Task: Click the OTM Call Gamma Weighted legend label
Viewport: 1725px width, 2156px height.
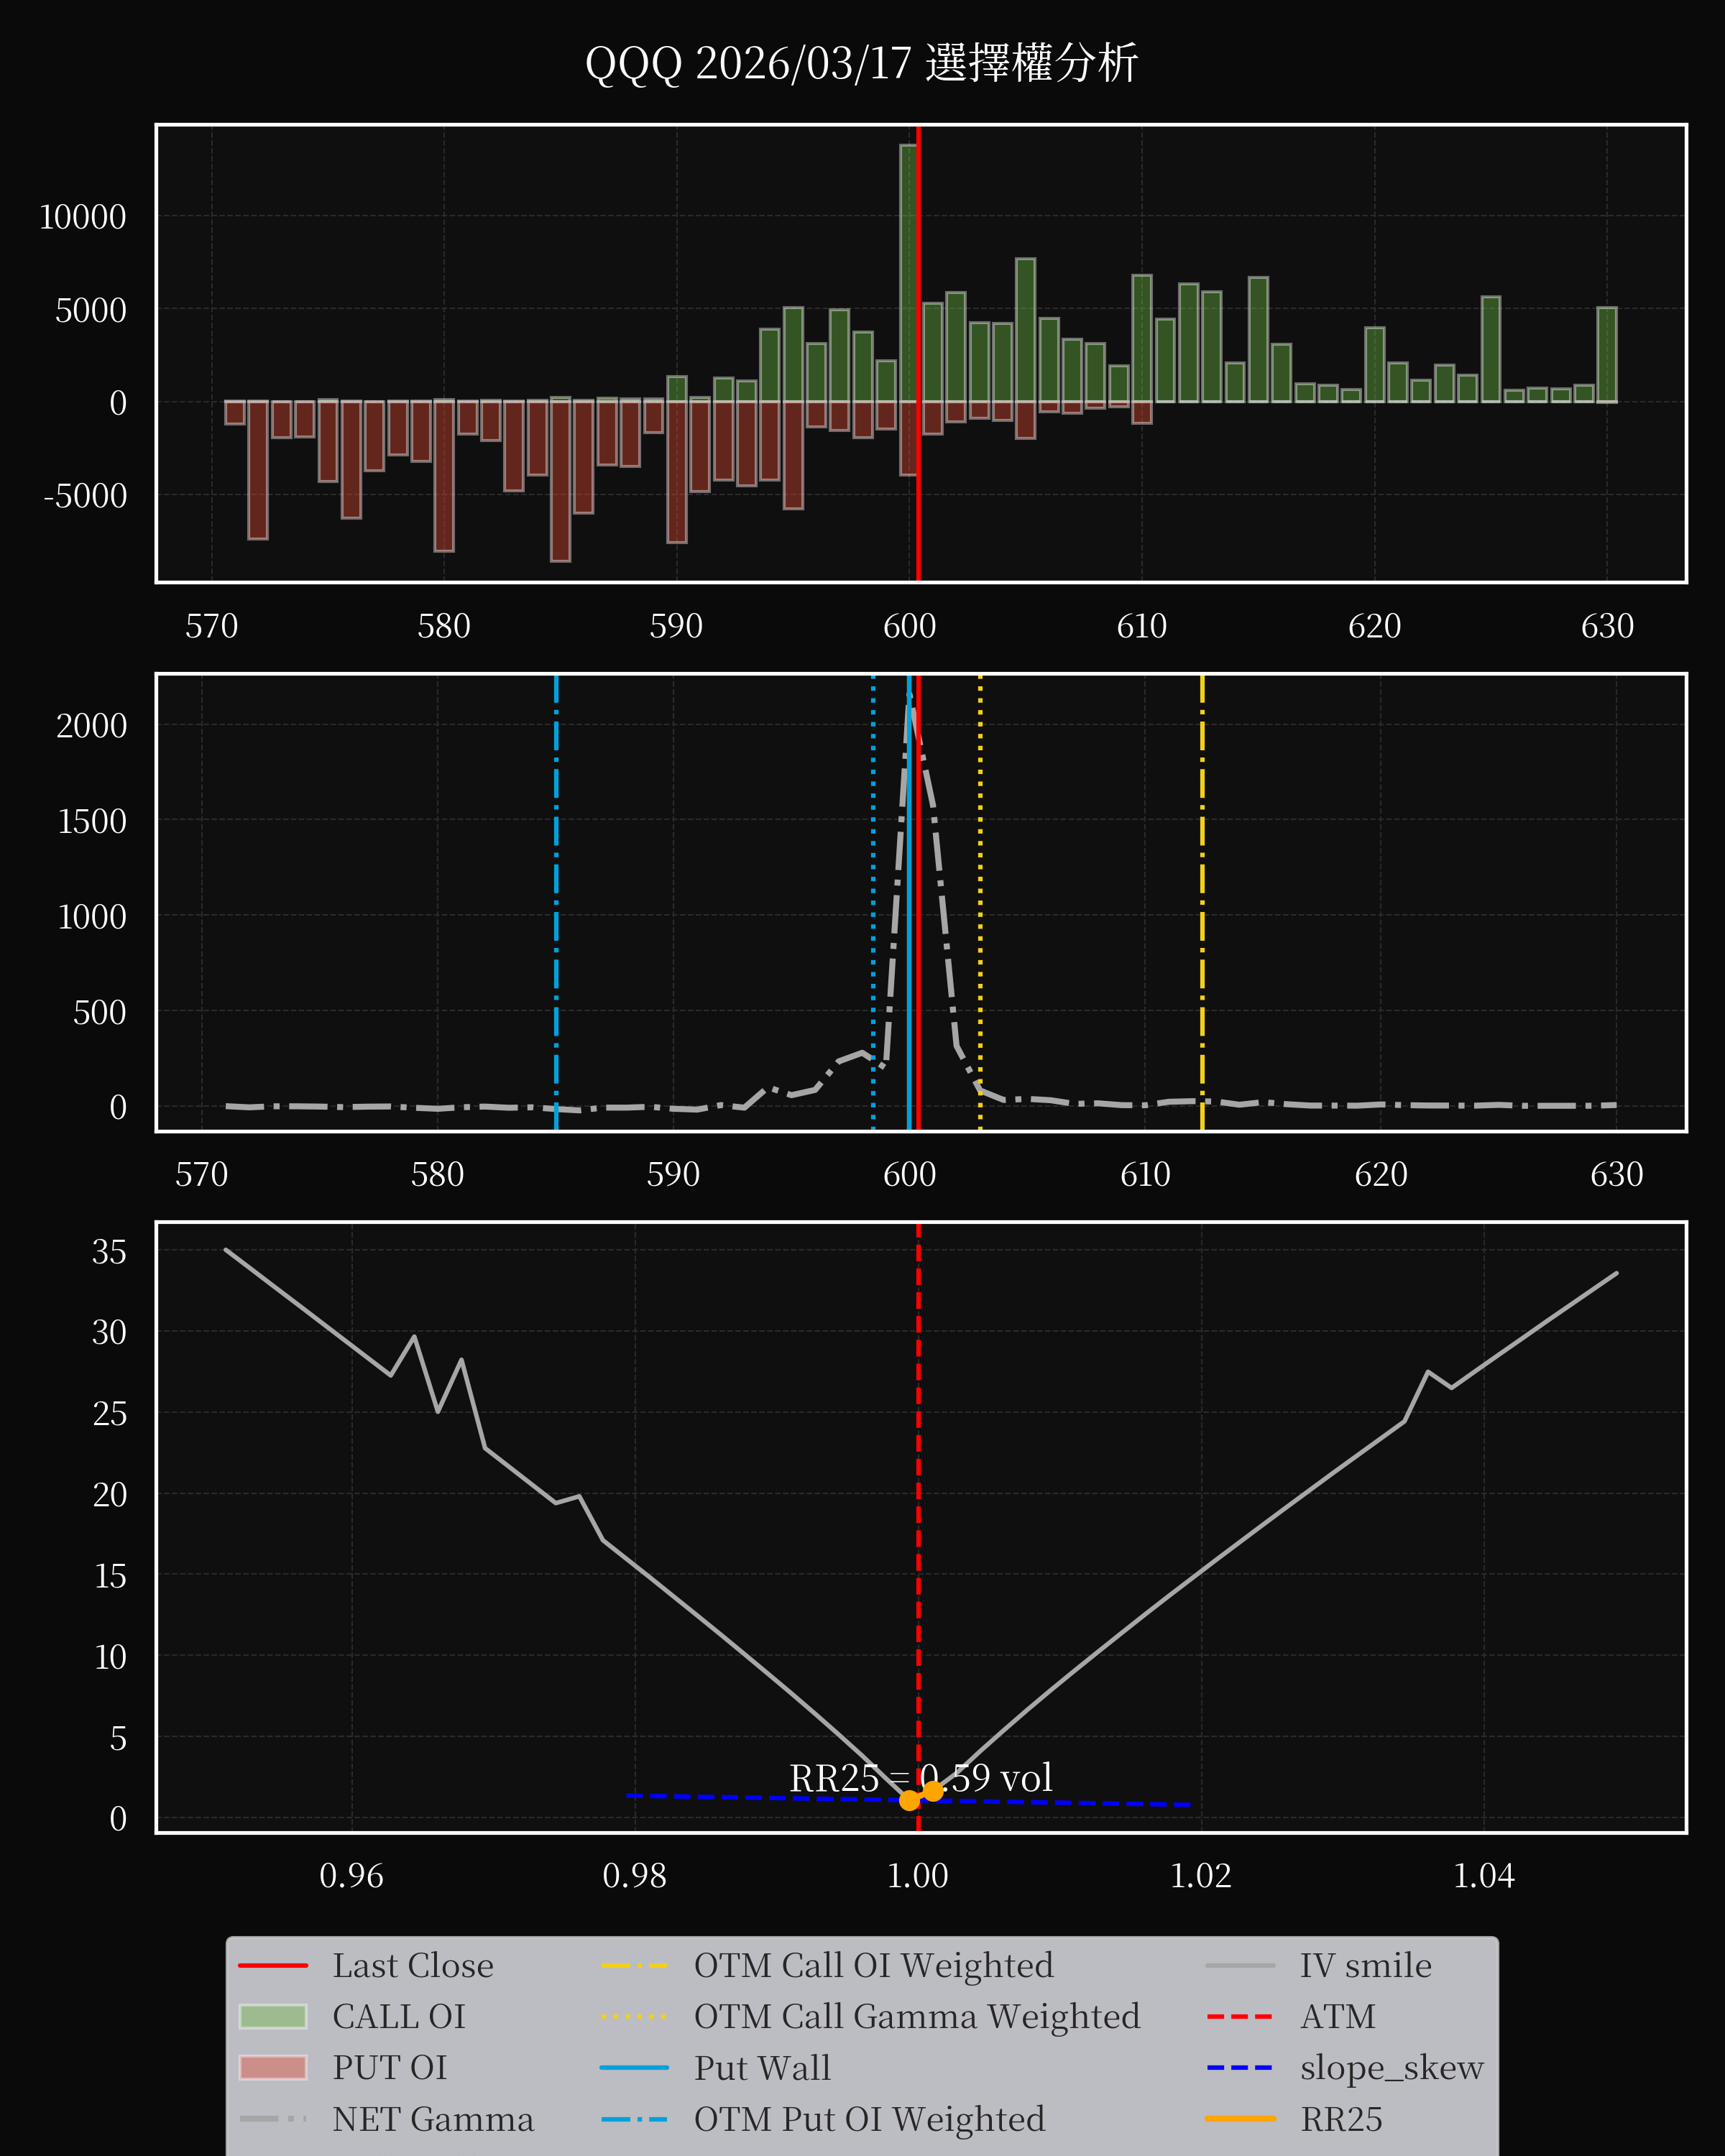Action: (917, 2016)
